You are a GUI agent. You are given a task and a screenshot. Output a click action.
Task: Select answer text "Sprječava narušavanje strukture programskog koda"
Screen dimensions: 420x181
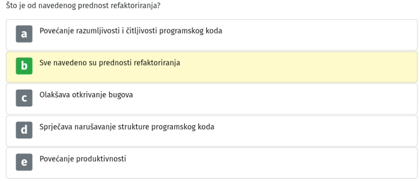(127, 127)
